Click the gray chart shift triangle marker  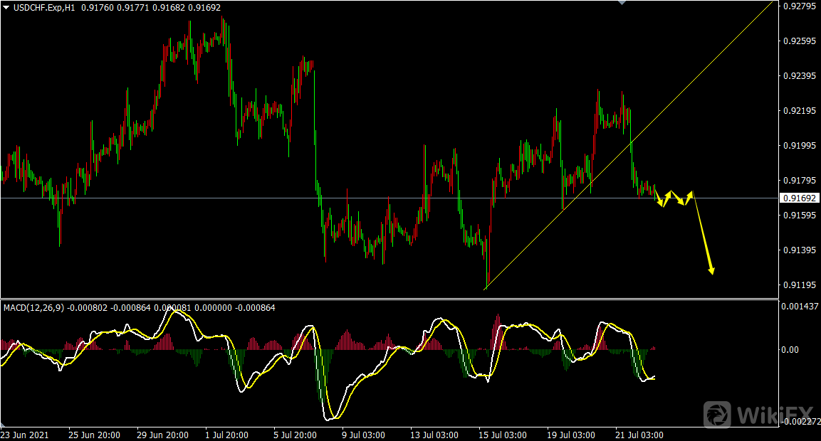pos(623,3)
